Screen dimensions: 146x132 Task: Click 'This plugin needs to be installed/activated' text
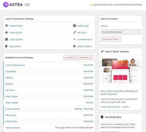tap(74, 128)
